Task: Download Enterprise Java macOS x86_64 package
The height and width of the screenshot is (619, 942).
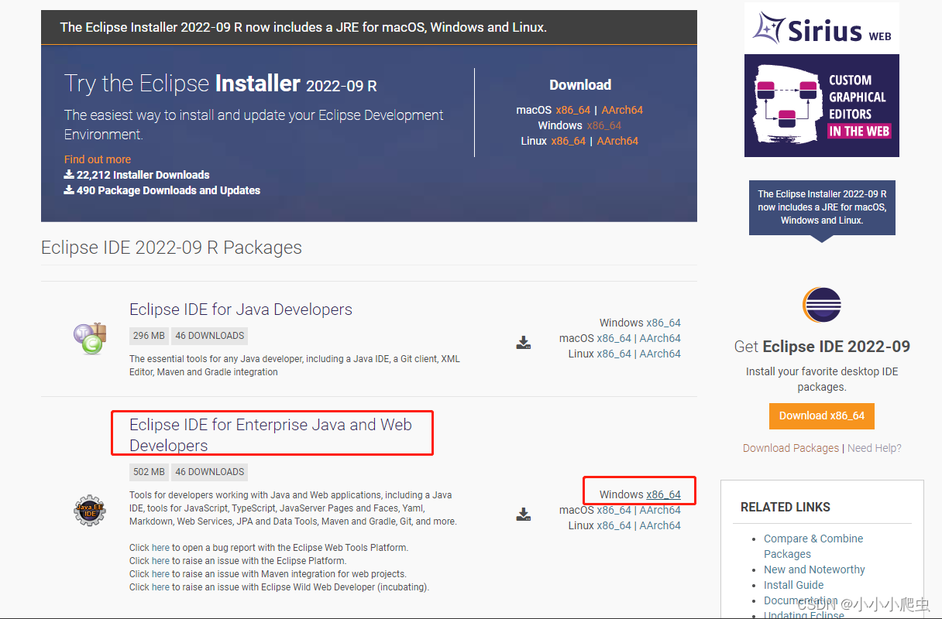Action: 614,510
